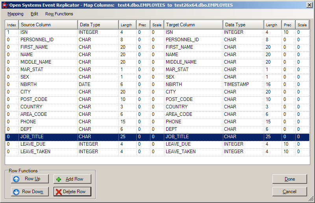Select the source CITY cell
The image size is (315, 203).
pyautogui.click(x=48, y=92)
